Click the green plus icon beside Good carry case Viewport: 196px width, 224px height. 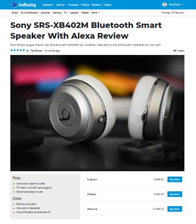pyautogui.click(x=14, y=184)
